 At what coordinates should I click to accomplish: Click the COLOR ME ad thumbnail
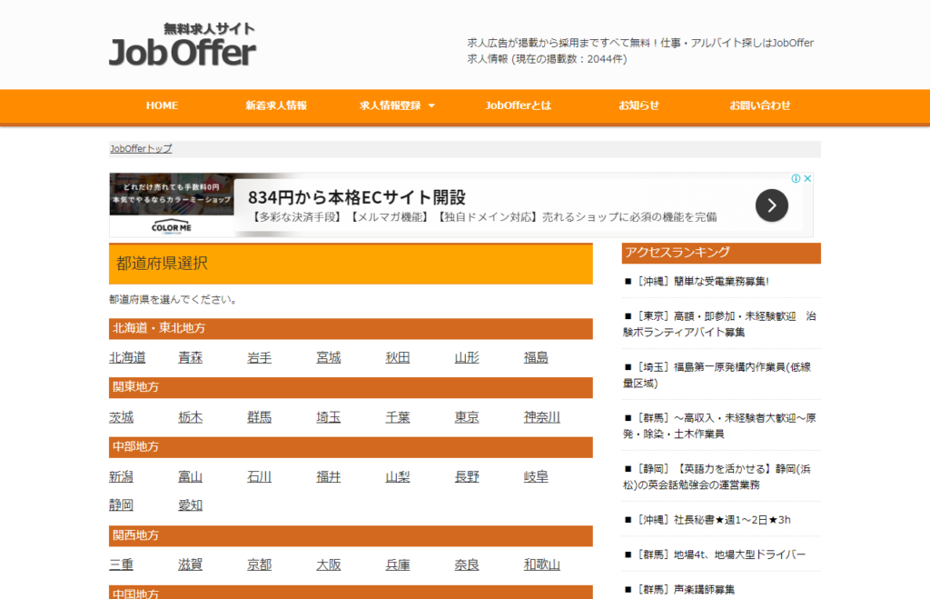[172, 205]
